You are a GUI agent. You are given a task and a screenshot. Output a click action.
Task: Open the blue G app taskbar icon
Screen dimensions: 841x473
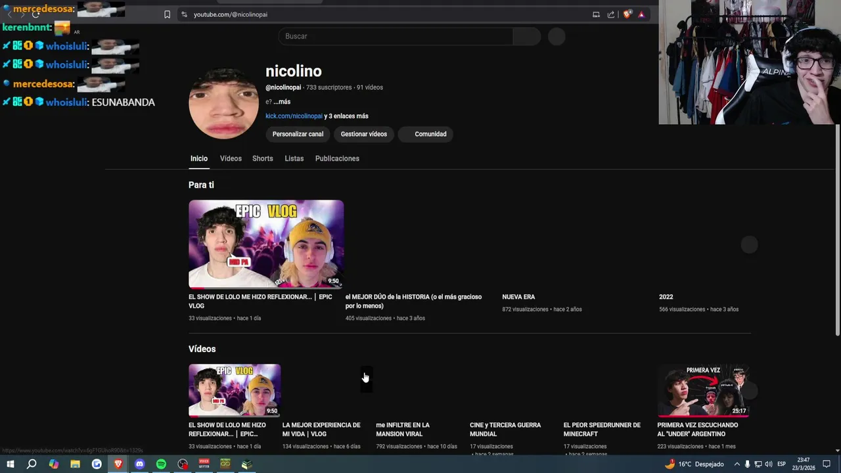pos(97,464)
